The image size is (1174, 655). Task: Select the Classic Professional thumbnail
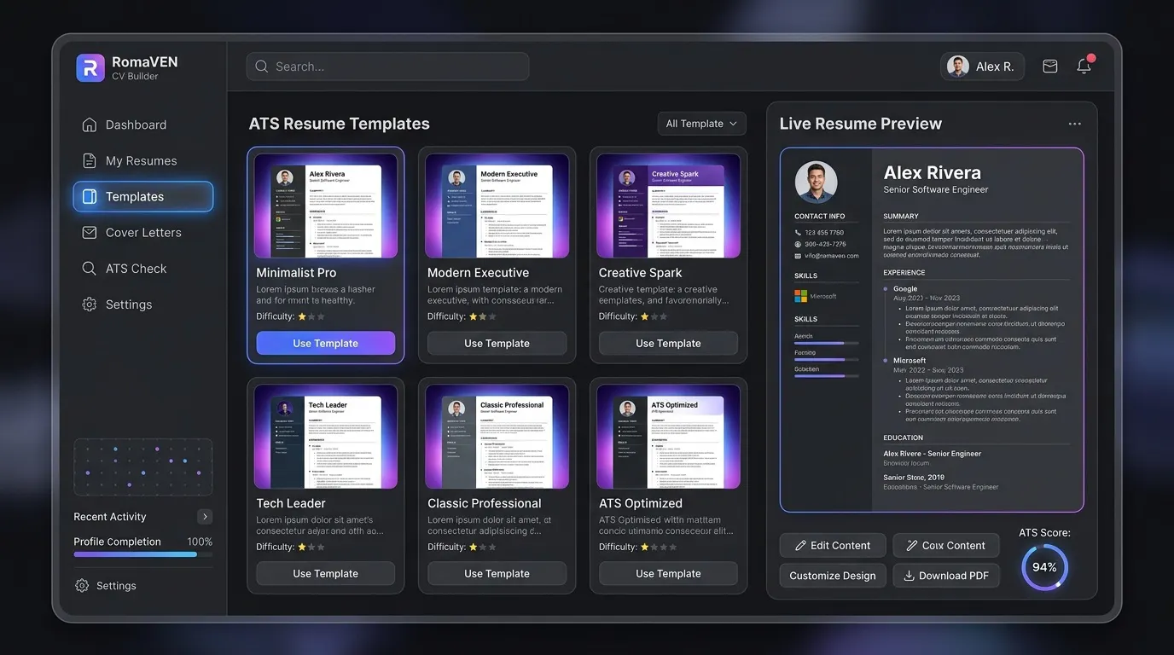(497, 437)
